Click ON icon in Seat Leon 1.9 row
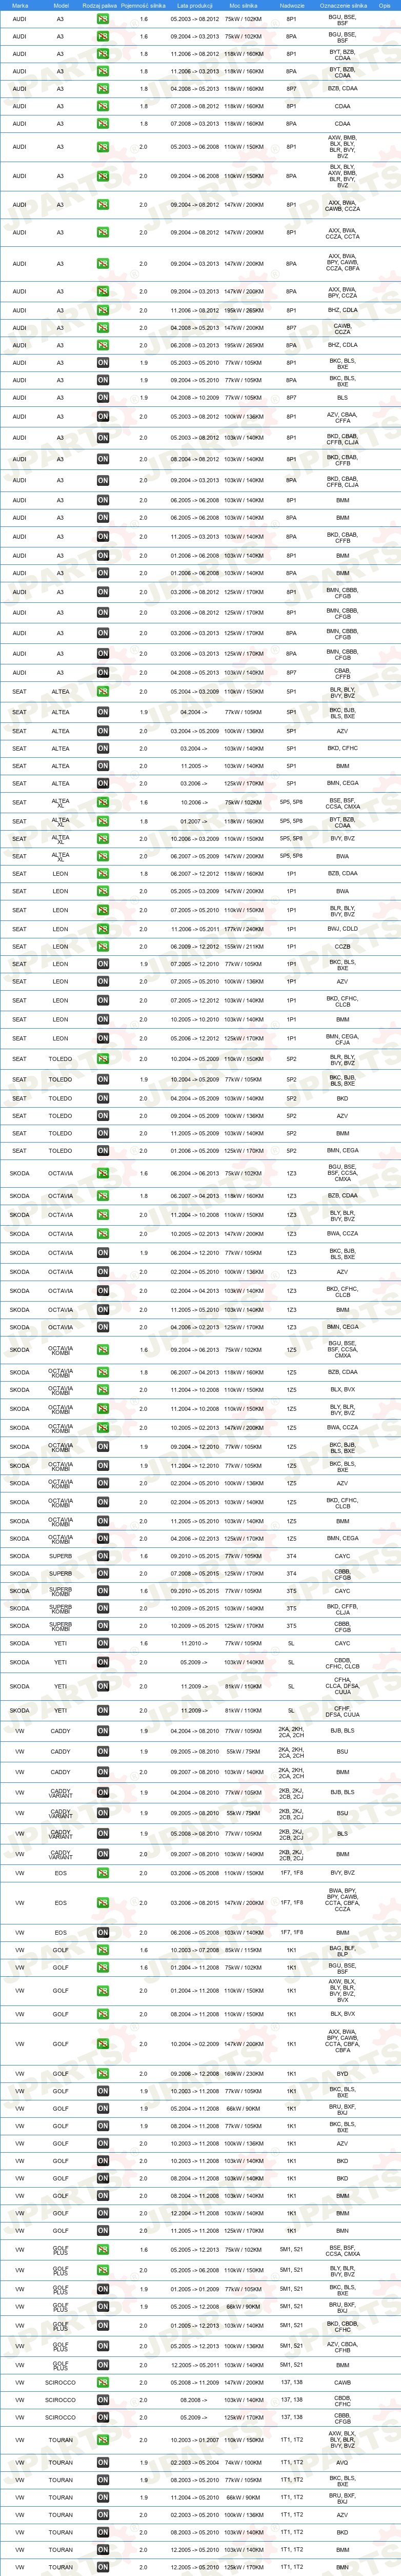This screenshot has height=2576, width=401. pyautogui.click(x=102, y=964)
